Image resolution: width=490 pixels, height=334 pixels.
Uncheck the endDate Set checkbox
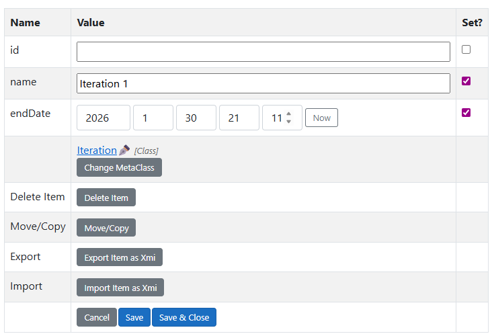pyautogui.click(x=466, y=113)
